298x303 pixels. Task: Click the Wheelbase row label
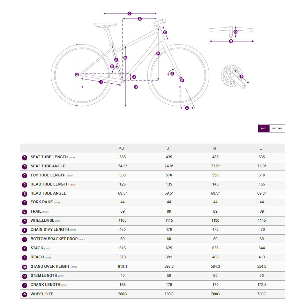click(42, 220)
